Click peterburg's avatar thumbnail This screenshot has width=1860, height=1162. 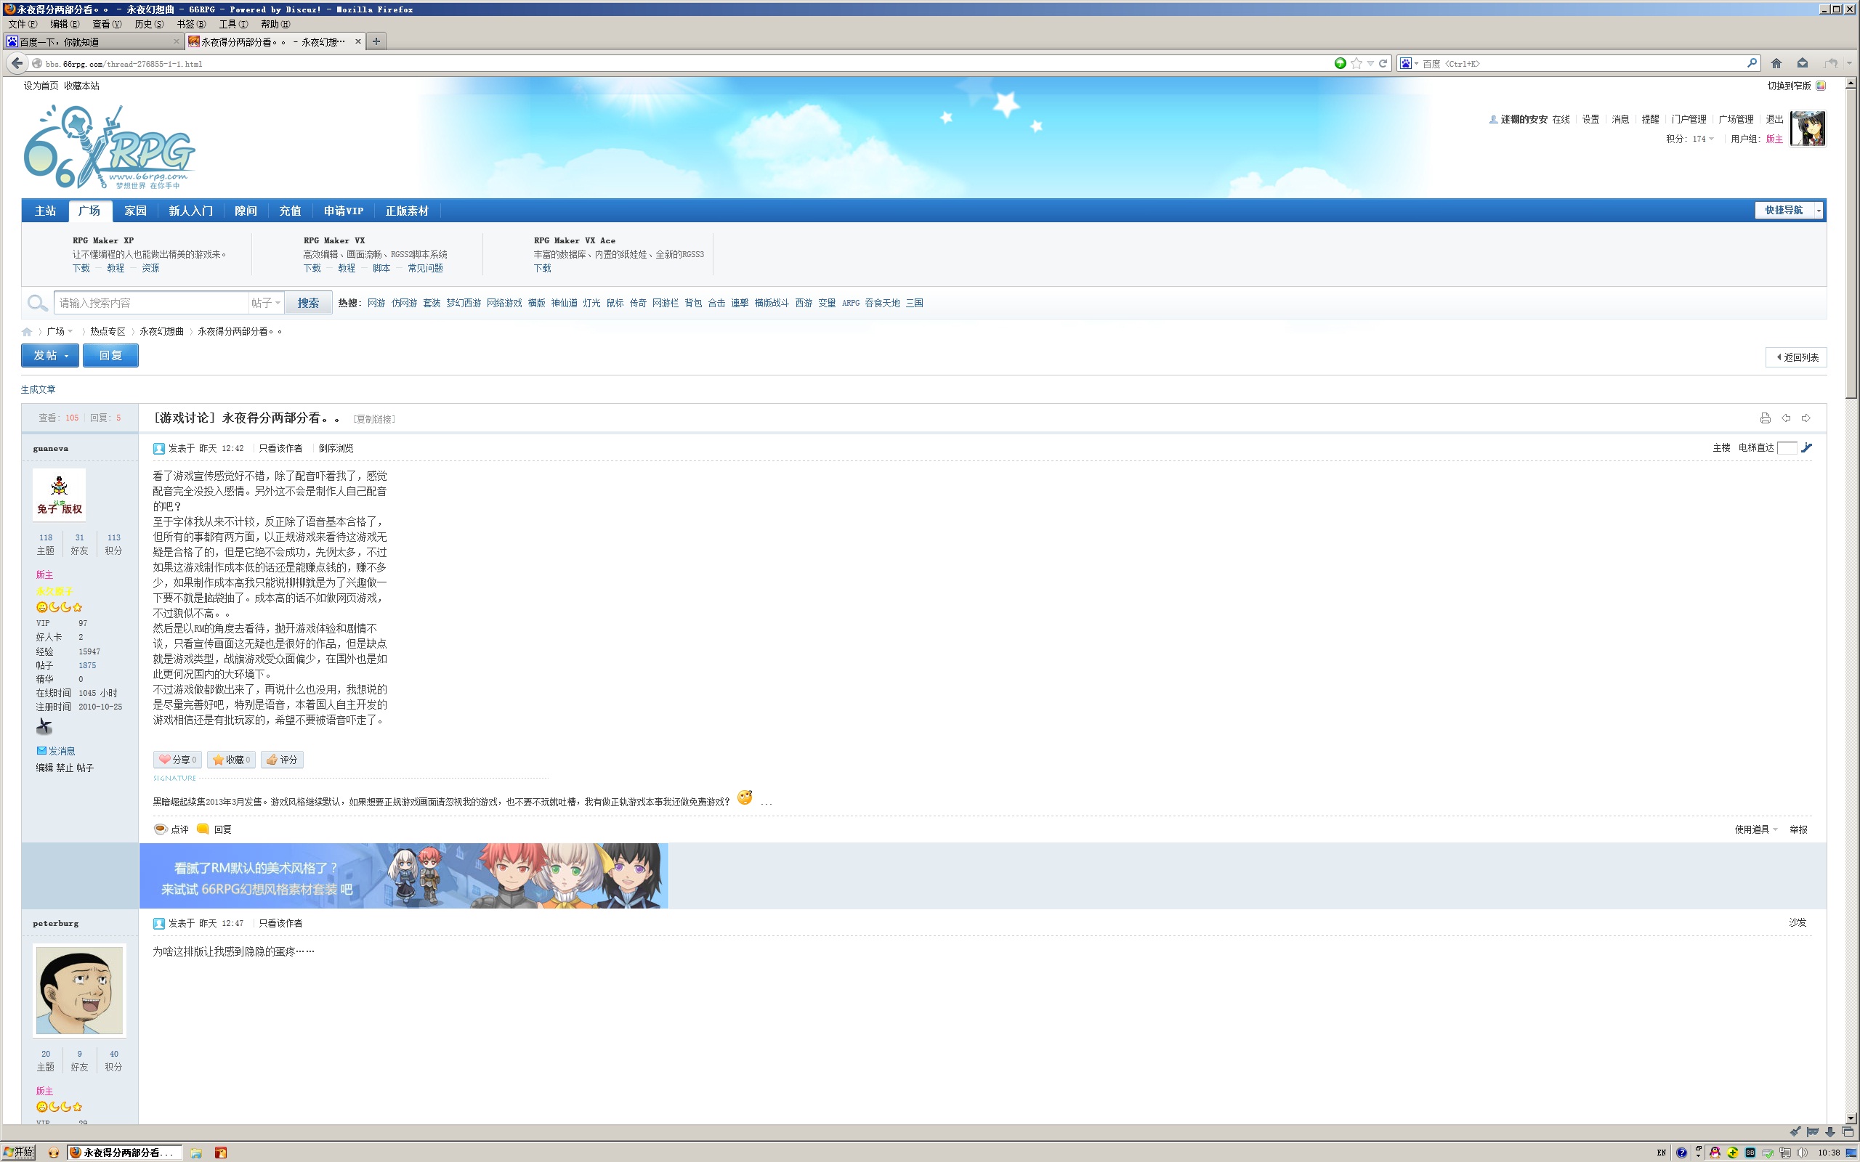click(x=79, y=990)
